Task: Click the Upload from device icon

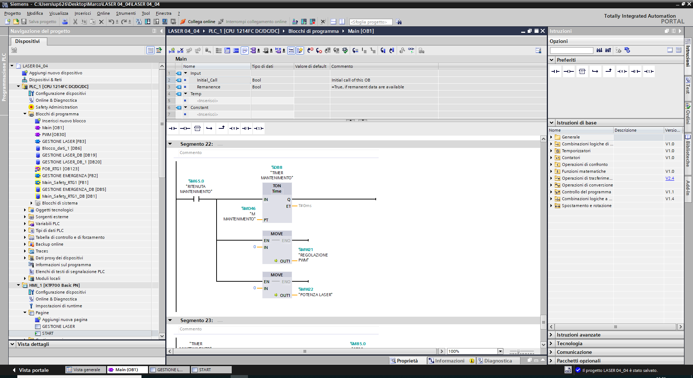Action: pos(156,22)
